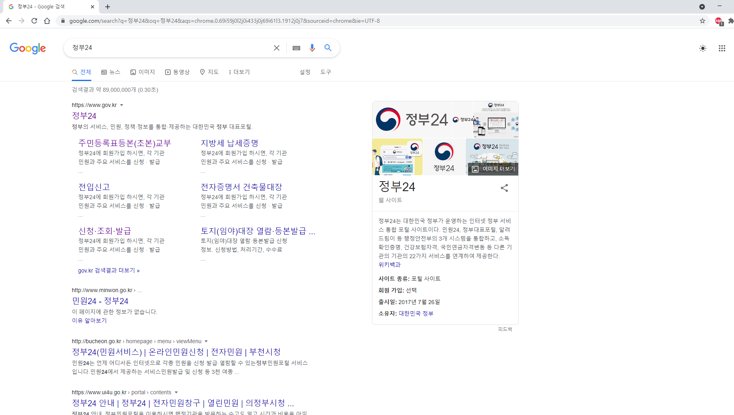Click gov.kr 검색결과 더보기 link
The image size is (734, 415).
coord(109,271)
